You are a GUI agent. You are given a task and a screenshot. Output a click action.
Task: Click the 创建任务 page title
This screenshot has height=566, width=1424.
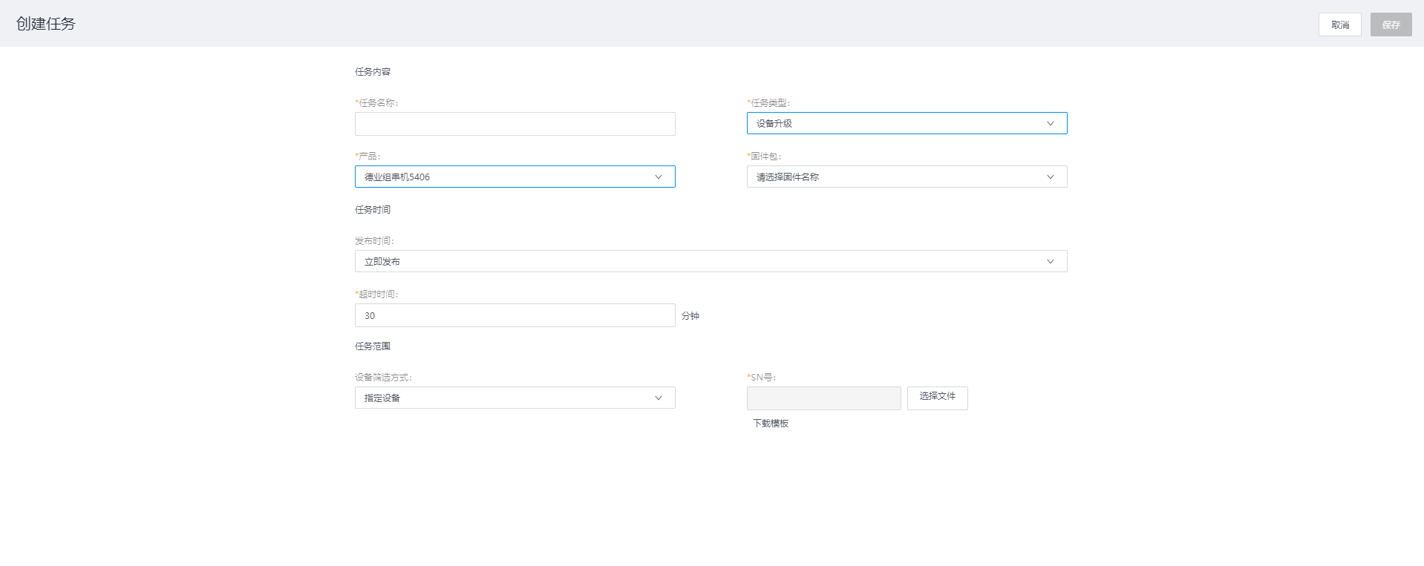(x=46, y=24)
